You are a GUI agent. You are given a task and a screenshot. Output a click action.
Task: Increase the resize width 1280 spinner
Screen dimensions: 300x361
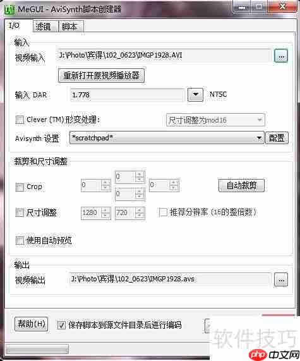(105, 210)
